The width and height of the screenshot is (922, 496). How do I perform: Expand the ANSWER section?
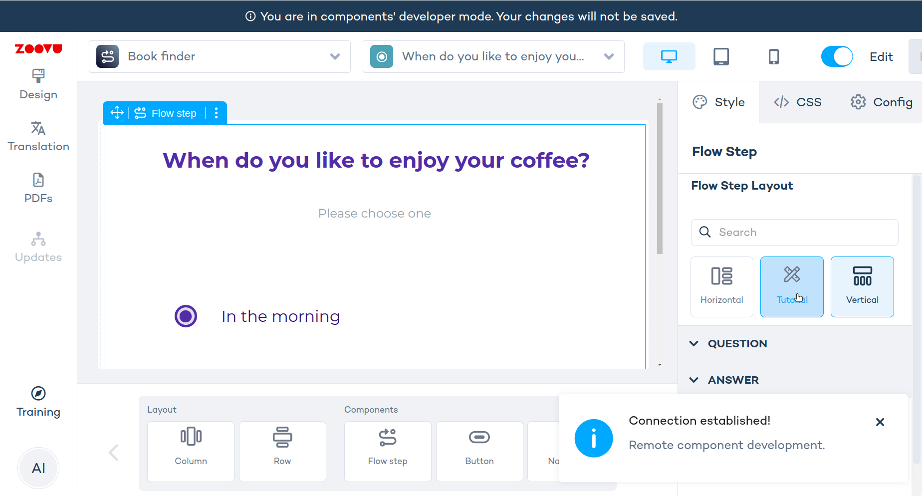pos(733,380)
